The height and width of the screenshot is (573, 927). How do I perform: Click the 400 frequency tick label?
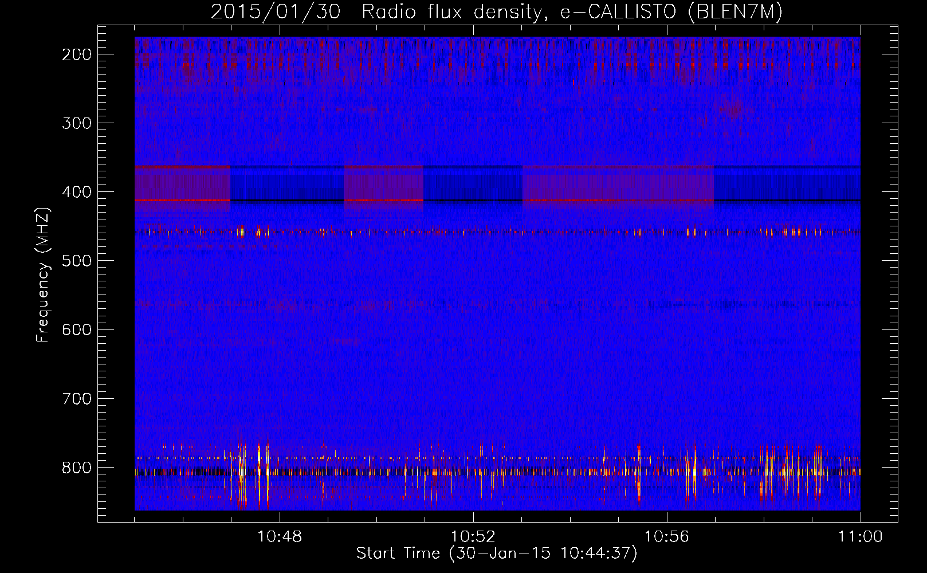tap(77, 192)
